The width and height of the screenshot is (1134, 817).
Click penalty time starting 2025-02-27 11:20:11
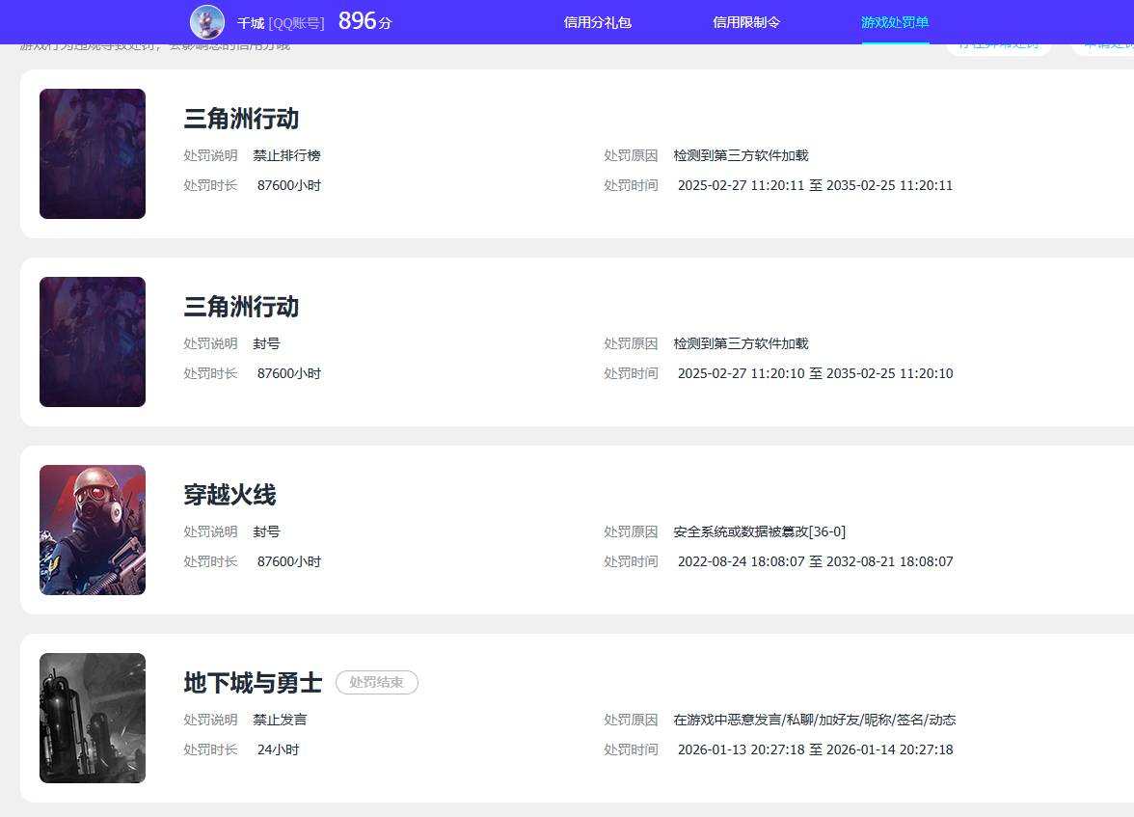pos(815,185)
